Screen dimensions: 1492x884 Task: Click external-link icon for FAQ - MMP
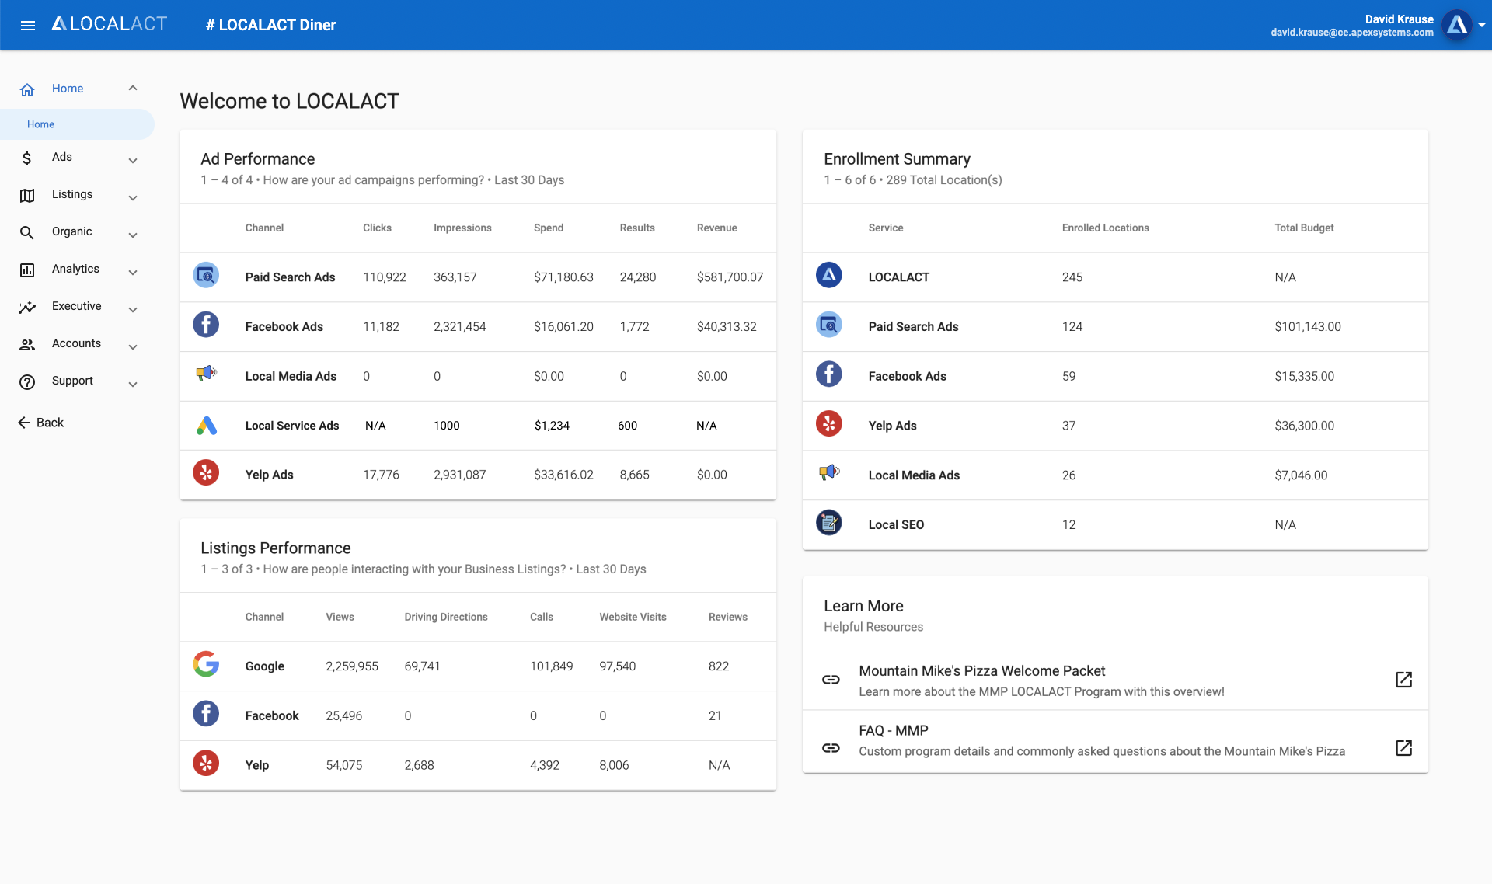[1403, 748]
